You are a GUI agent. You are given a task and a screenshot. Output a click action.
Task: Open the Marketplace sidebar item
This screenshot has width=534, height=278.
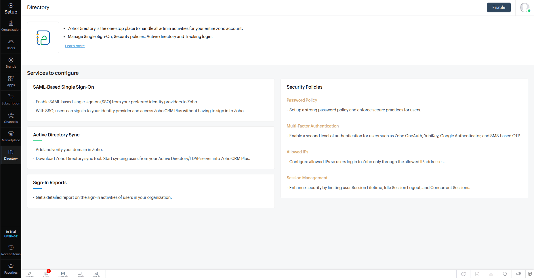click(x=11, y=136)
